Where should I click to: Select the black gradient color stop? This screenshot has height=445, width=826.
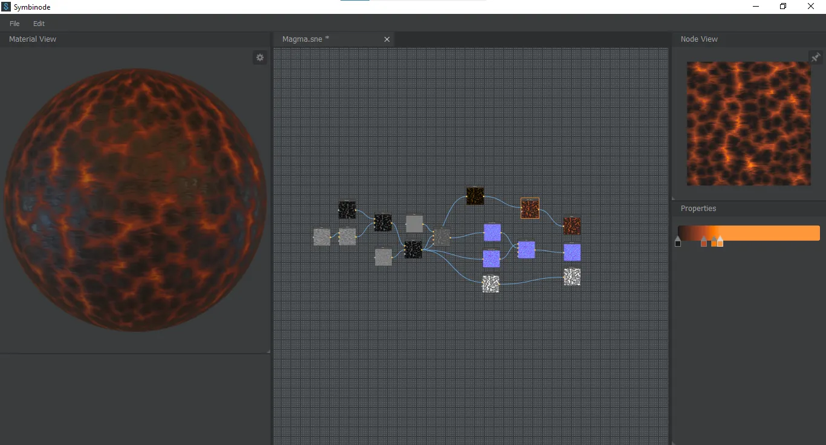pyautogui.click(x=678, y=242)
